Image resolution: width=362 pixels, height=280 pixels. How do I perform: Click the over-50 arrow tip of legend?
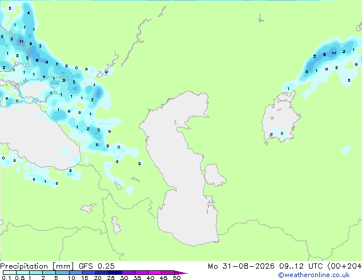pos(181,273)
